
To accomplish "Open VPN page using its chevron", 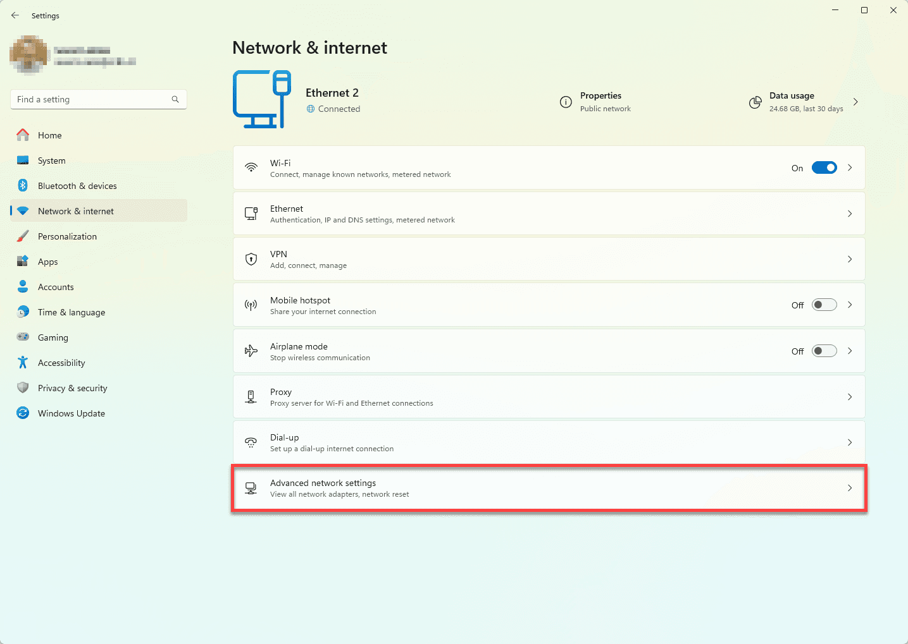I will 850,259.
